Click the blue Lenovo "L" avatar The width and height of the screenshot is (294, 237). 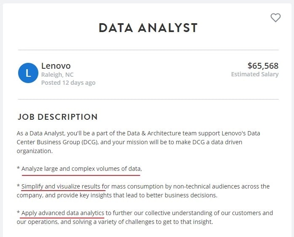click(x=28, y=73)
